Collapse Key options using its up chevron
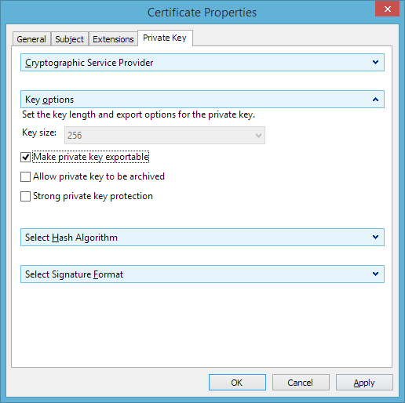This screenshot has width=405, height=403. (375, 100)
